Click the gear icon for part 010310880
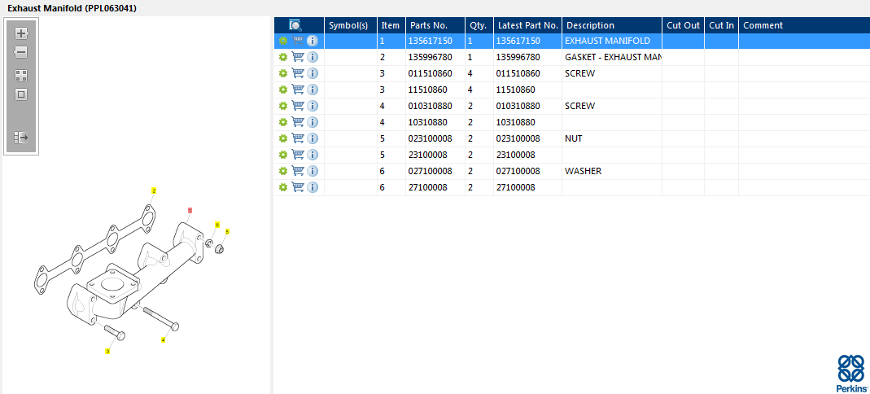Screen dimensions: 870x394 point(283,106)
